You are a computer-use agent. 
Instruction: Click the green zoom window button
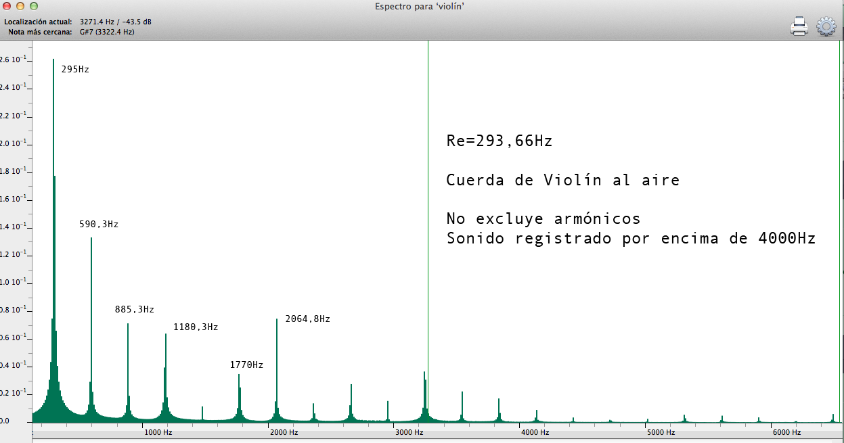[x=33, y=6]
